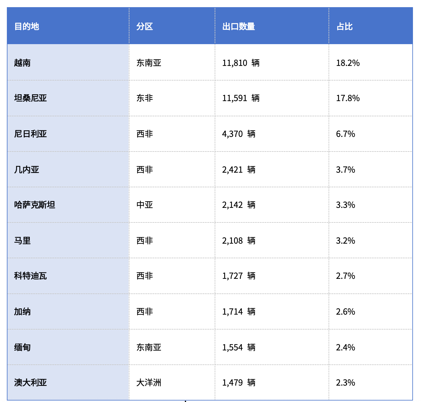The image size is (421, 402).
Task: Select the 目的地 column header
Action: tap(68, 26)
